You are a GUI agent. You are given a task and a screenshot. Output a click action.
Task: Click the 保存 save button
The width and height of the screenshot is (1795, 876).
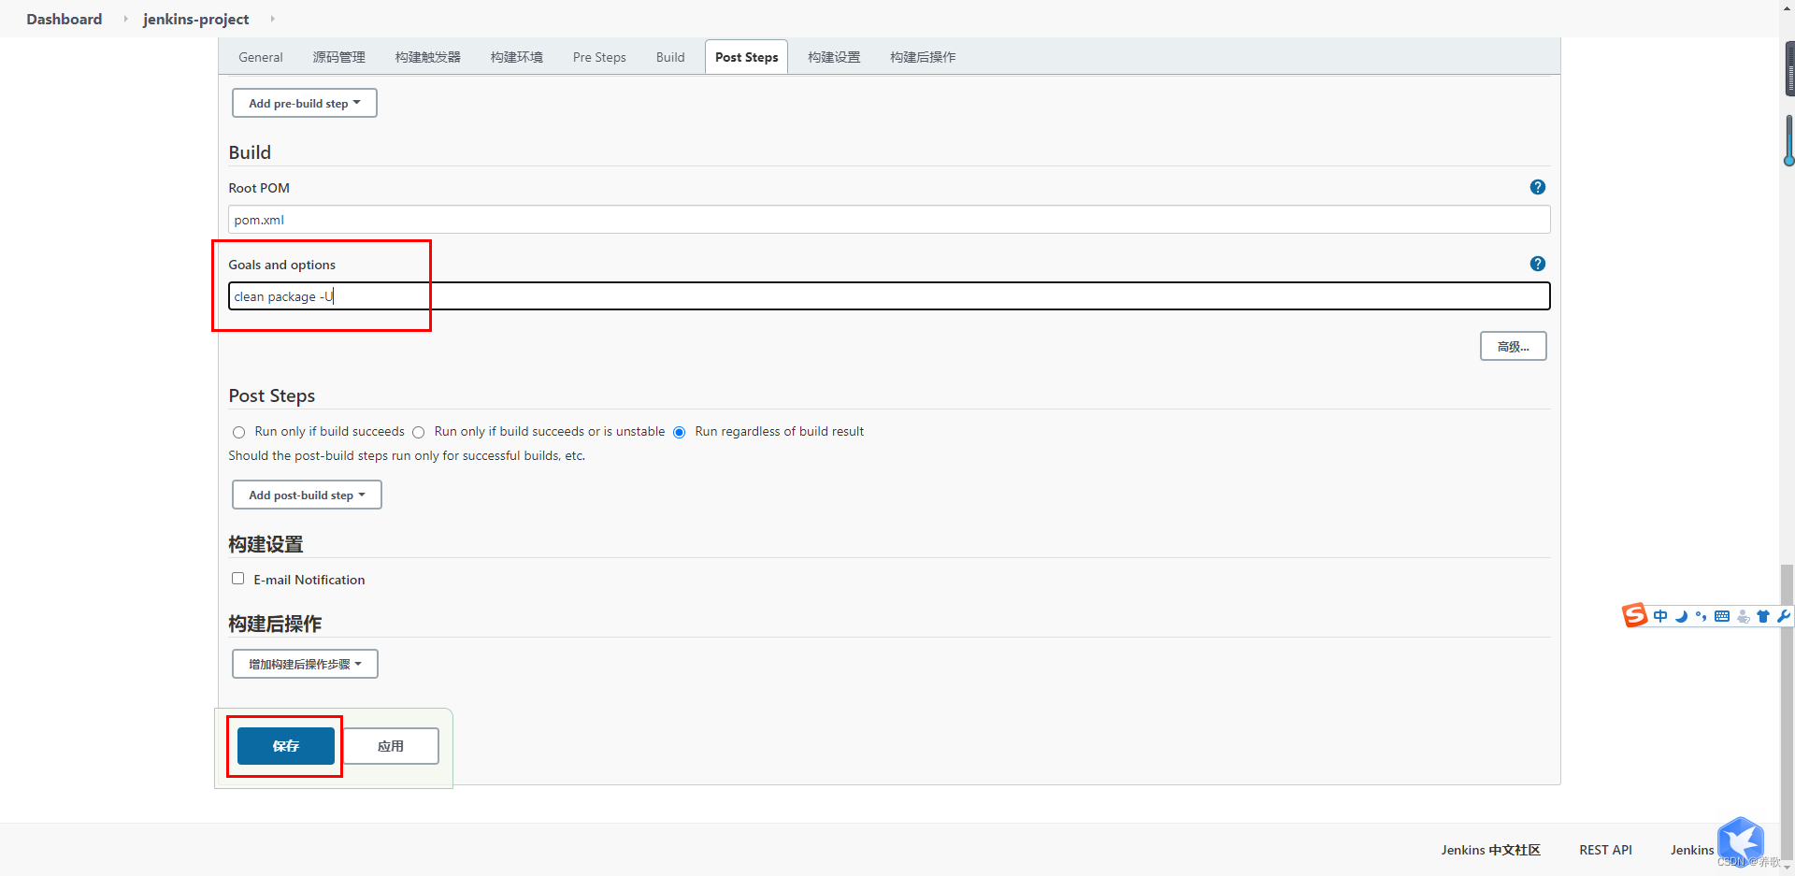pos(285,746)
